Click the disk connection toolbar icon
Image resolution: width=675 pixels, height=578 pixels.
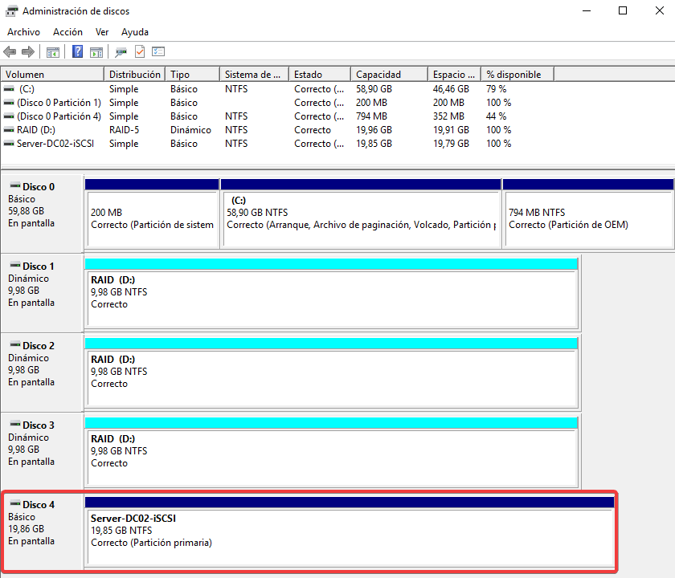[121, 52]
